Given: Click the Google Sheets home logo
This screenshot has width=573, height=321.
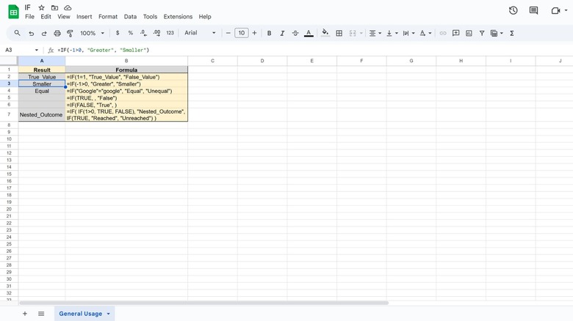Looking at the screenshot, I should tap(13, 12).
